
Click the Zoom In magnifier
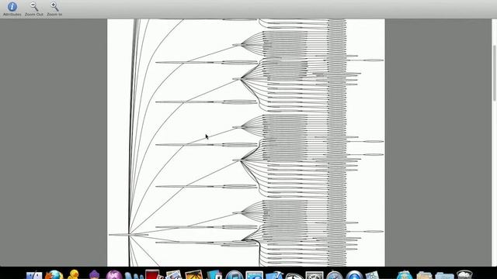click(x=54, y=7)
